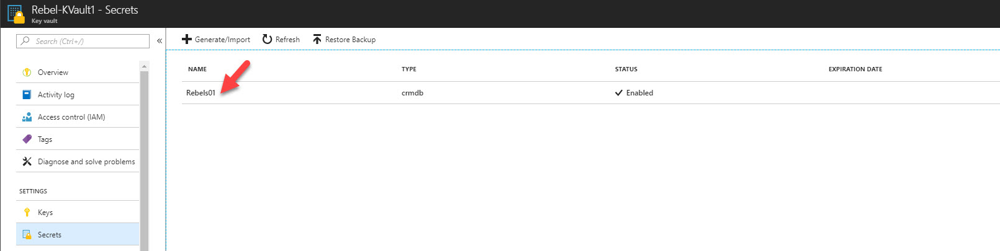Click the EXPIRATION DATE column header

click(x=855, y=69)
